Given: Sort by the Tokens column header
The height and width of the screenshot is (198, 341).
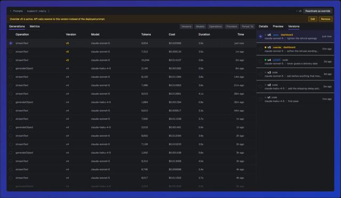Looking at the screenshot, I should [x=146, y=35].
